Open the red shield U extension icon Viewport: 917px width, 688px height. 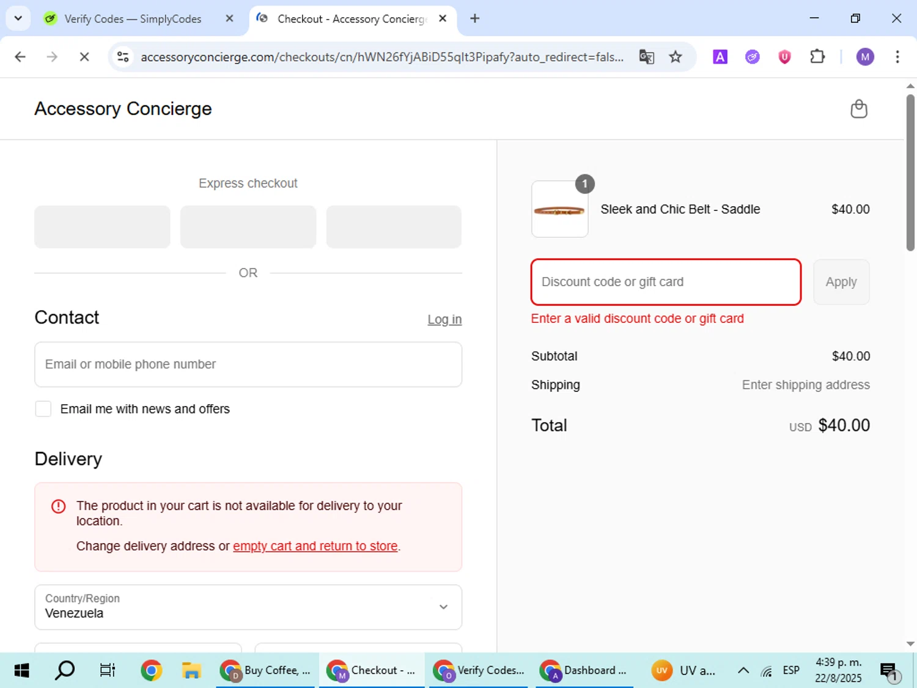[785, 57]
